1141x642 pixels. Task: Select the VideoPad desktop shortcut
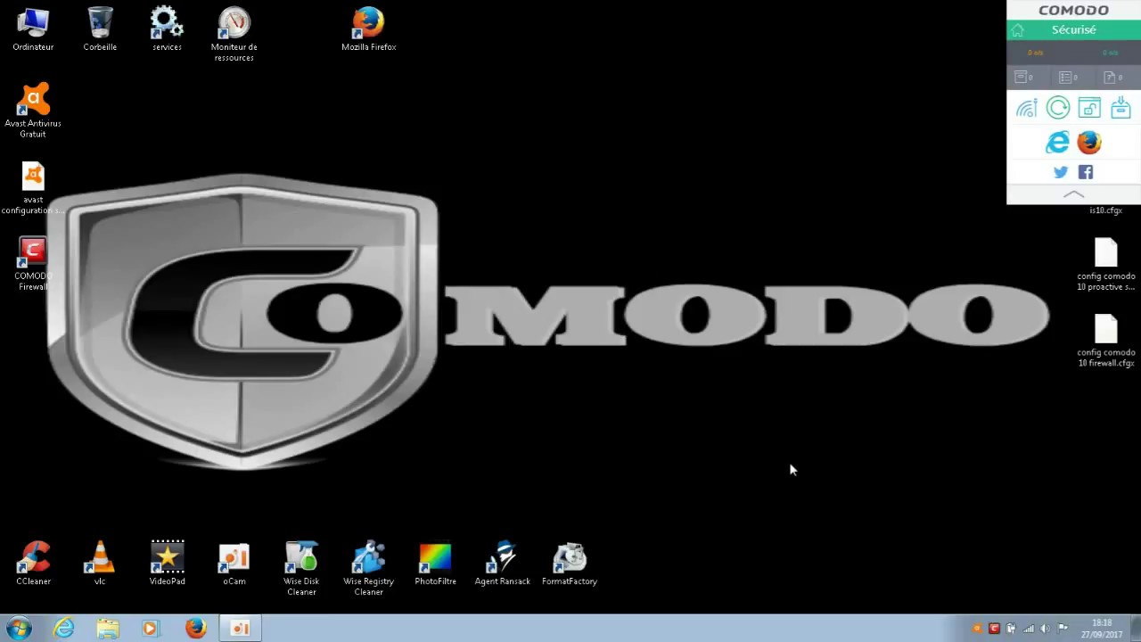[x=167, y=564]
